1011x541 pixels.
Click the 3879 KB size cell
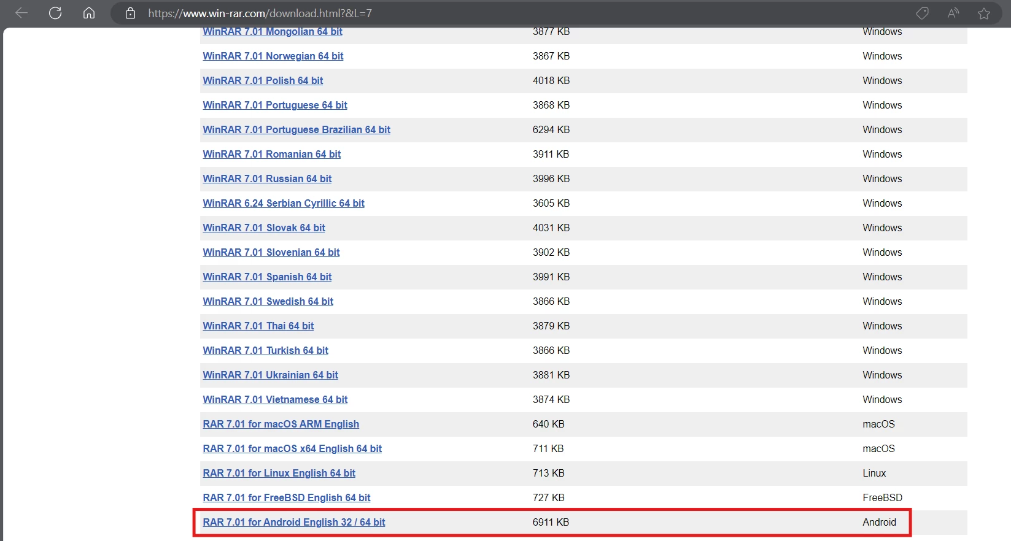[551, 326]
